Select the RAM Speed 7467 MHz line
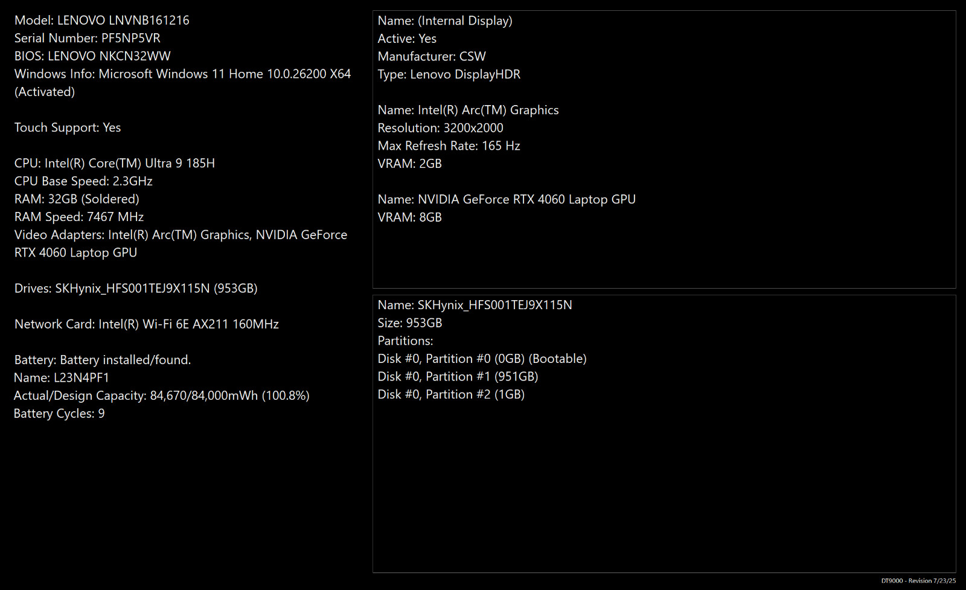 click(79, 217)
